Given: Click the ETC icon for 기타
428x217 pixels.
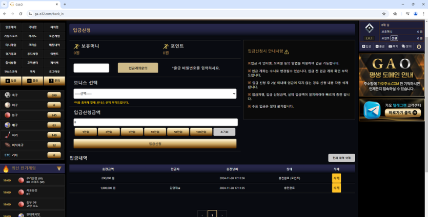Looking at the screenshot, I should click(7, 155).
